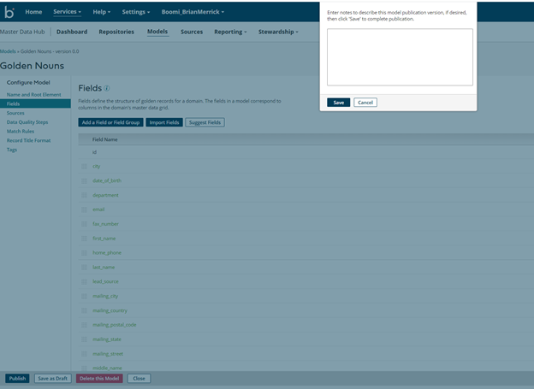Tick the checkbox beside the city field
The height and width of the screenshot is (389, 534).
tap(84, 167)
